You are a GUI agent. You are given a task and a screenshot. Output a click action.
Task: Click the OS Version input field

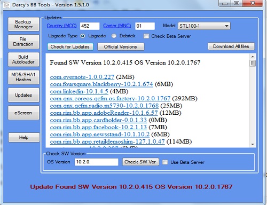96,162
